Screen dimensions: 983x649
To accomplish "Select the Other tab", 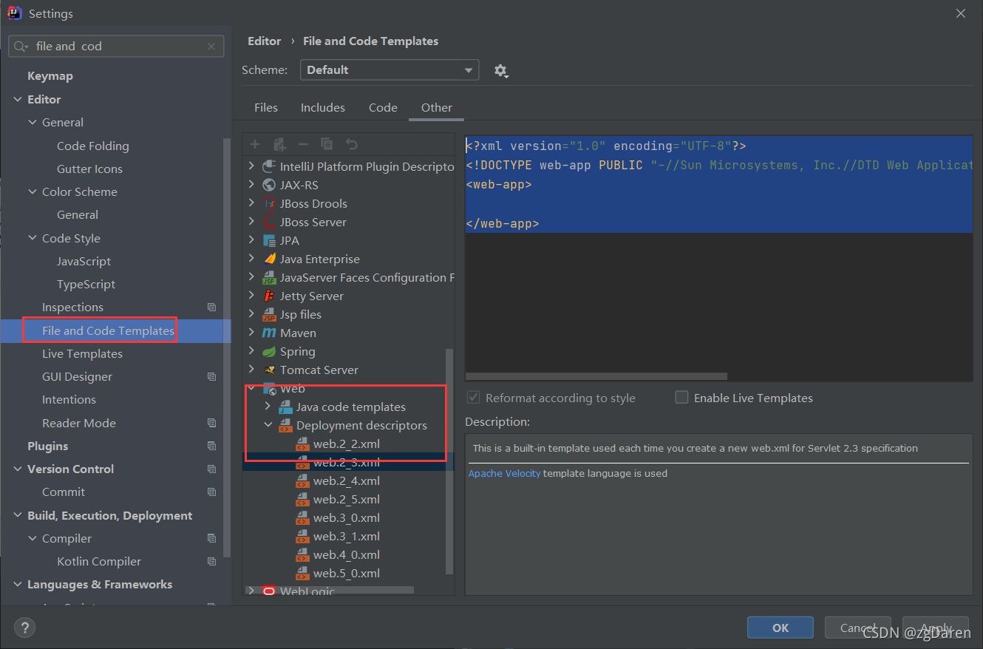I will click(437, 108).
